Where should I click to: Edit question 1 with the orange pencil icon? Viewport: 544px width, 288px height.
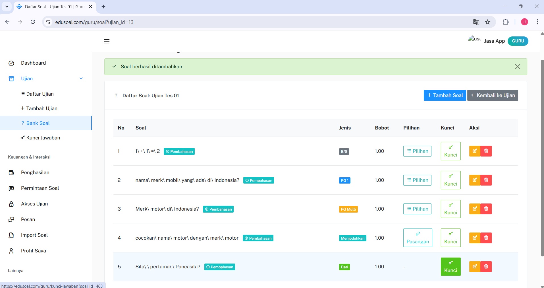475,151
